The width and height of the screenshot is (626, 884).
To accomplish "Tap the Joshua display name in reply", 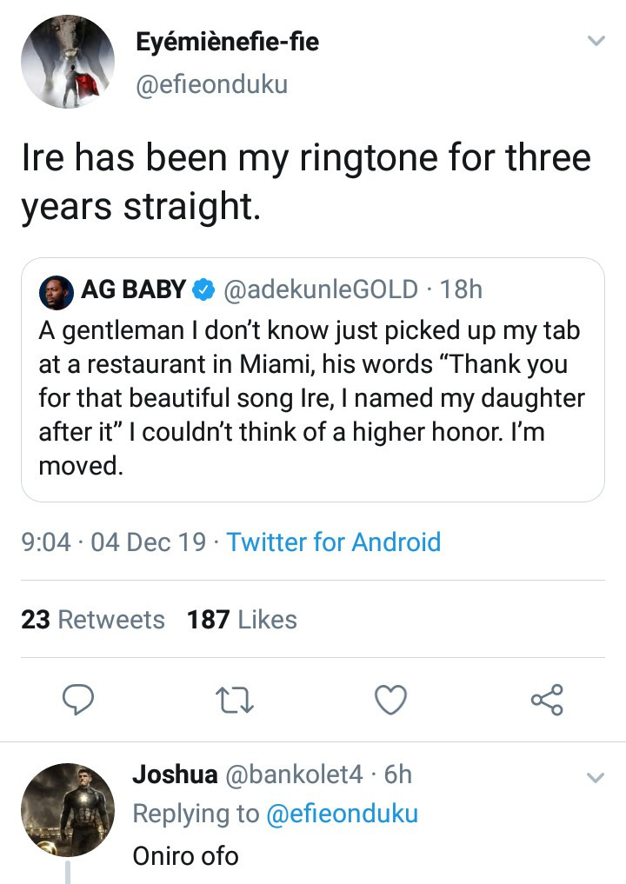I will point(175,774).
